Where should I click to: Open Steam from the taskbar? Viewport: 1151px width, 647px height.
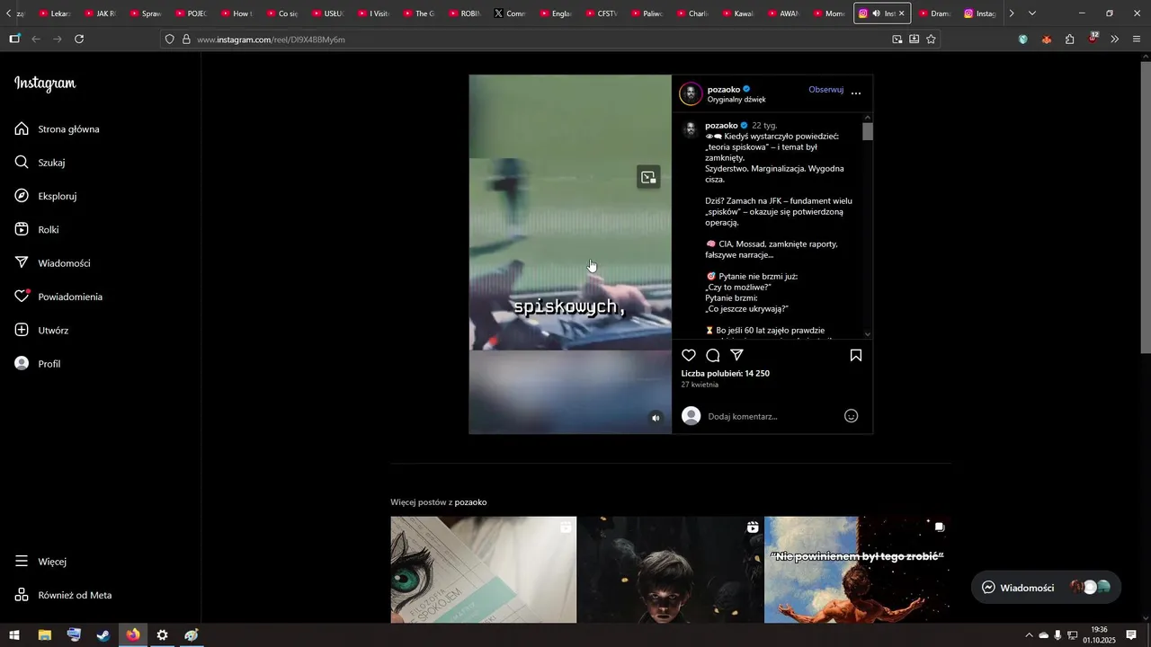point(103,635)
